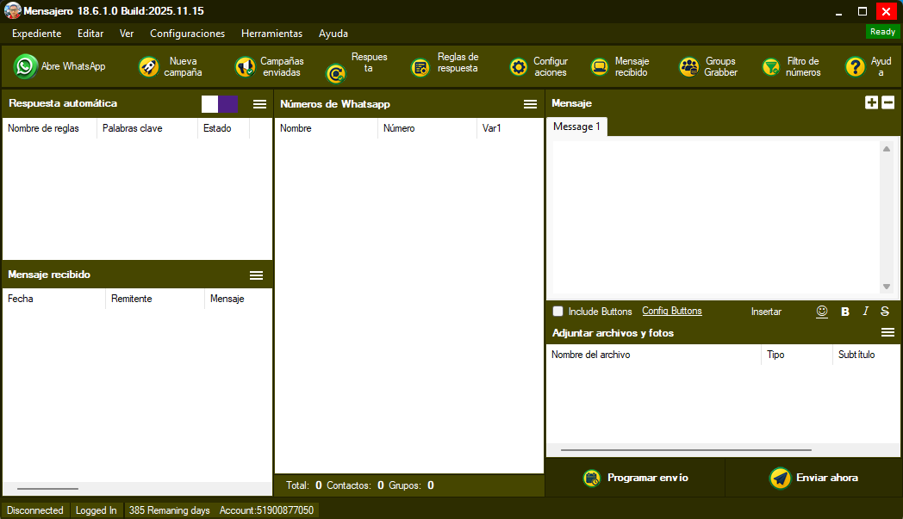The width and height of the screenshot is (903, 519).
Task: Open the Herramientas menu
Action: 271,34
